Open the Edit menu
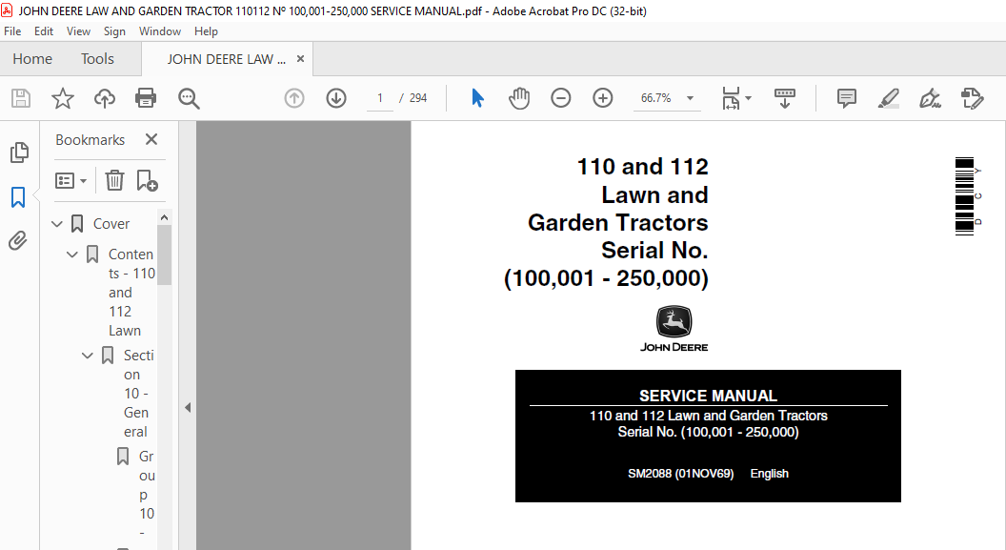Screen dimensions: 1006x550 tap(44, 31)
